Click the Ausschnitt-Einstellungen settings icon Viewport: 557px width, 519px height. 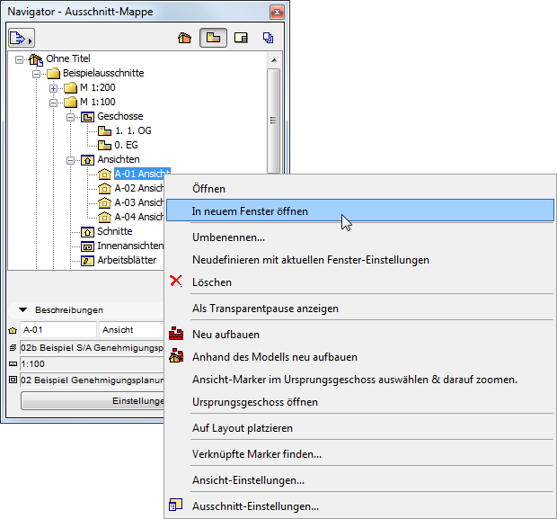[175, 505]
